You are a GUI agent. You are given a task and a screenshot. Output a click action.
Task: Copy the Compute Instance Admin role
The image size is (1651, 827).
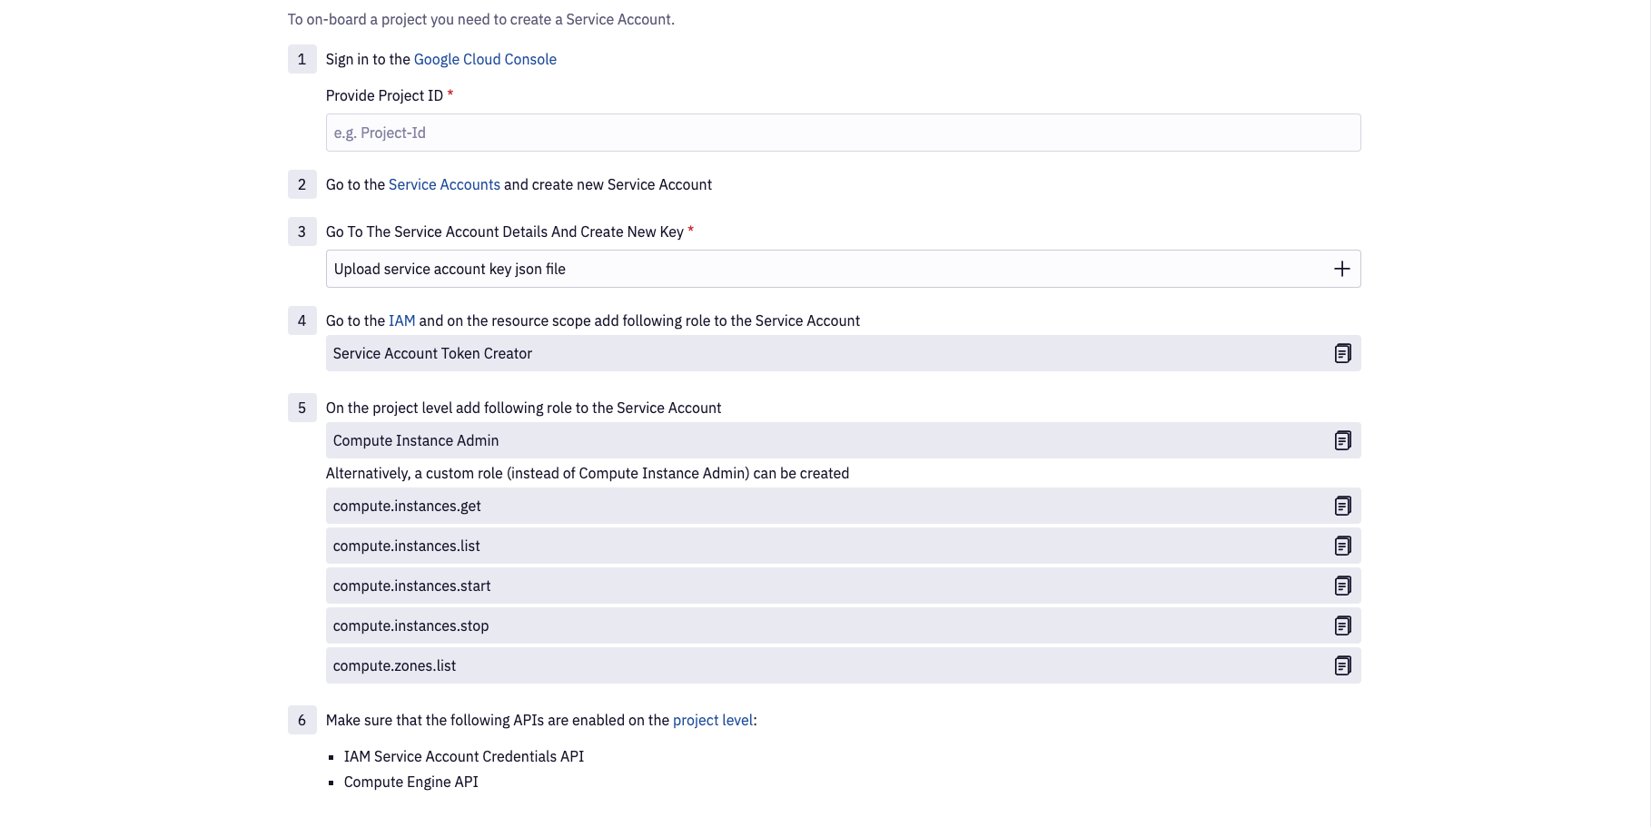click(1342, 440)
